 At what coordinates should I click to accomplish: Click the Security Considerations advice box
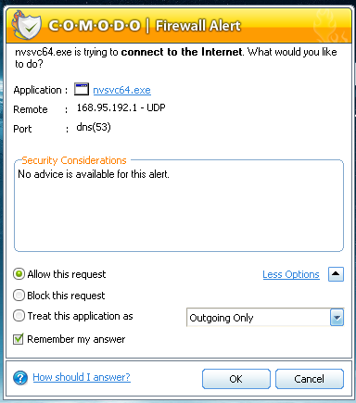tap(179, 207)
